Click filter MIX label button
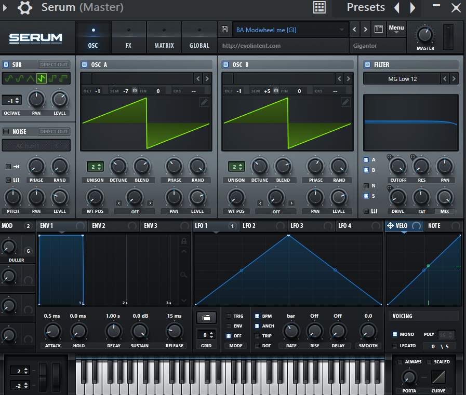The height and width of the screenshot is (395, 466). coord(445,211)
